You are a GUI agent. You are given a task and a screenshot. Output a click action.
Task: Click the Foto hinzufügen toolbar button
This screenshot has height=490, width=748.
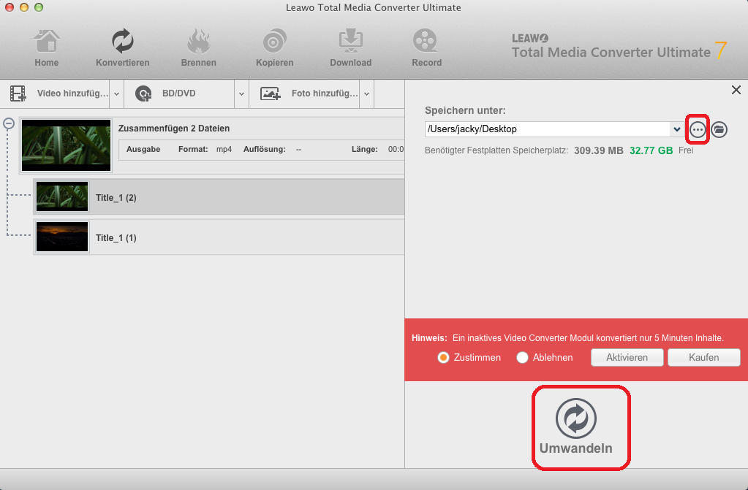(309, 93)
